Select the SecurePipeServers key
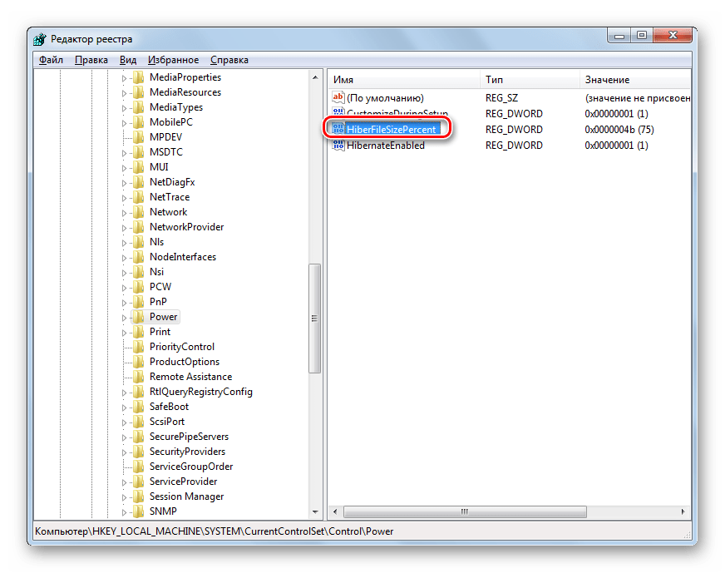725x573 pixels. coord(189,437)
